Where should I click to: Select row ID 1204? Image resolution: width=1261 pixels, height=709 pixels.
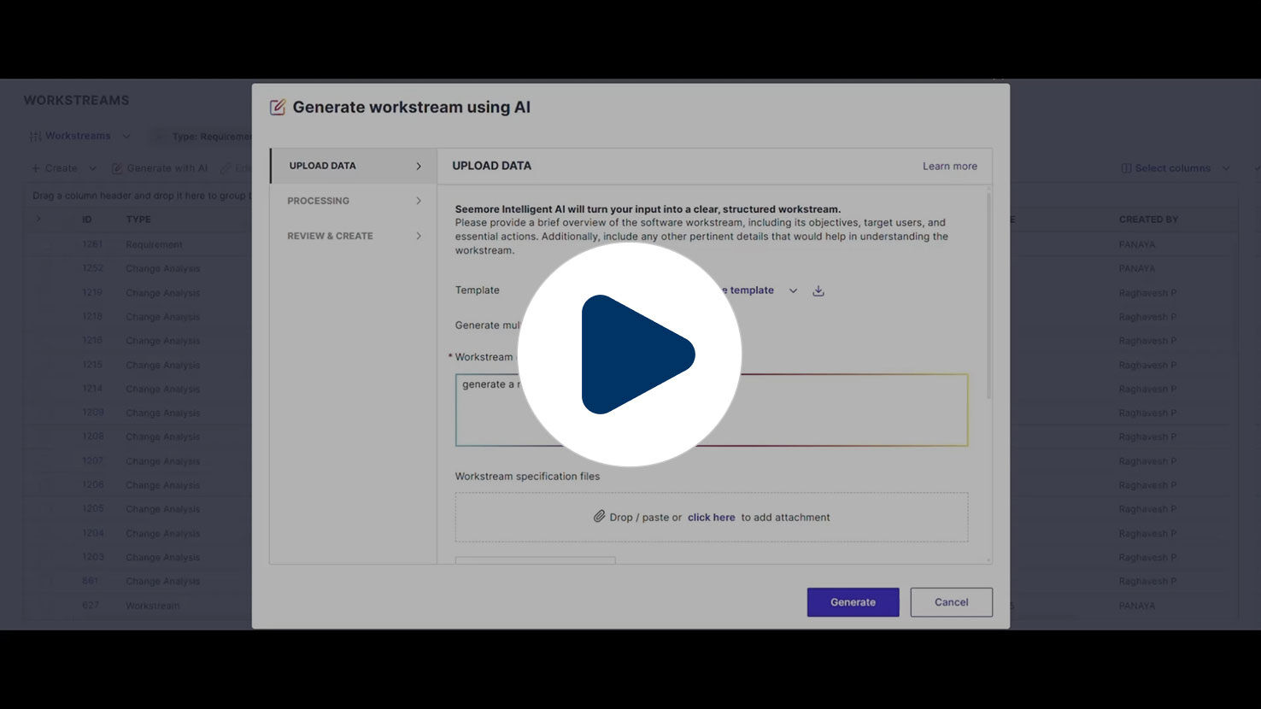(92, 533)
